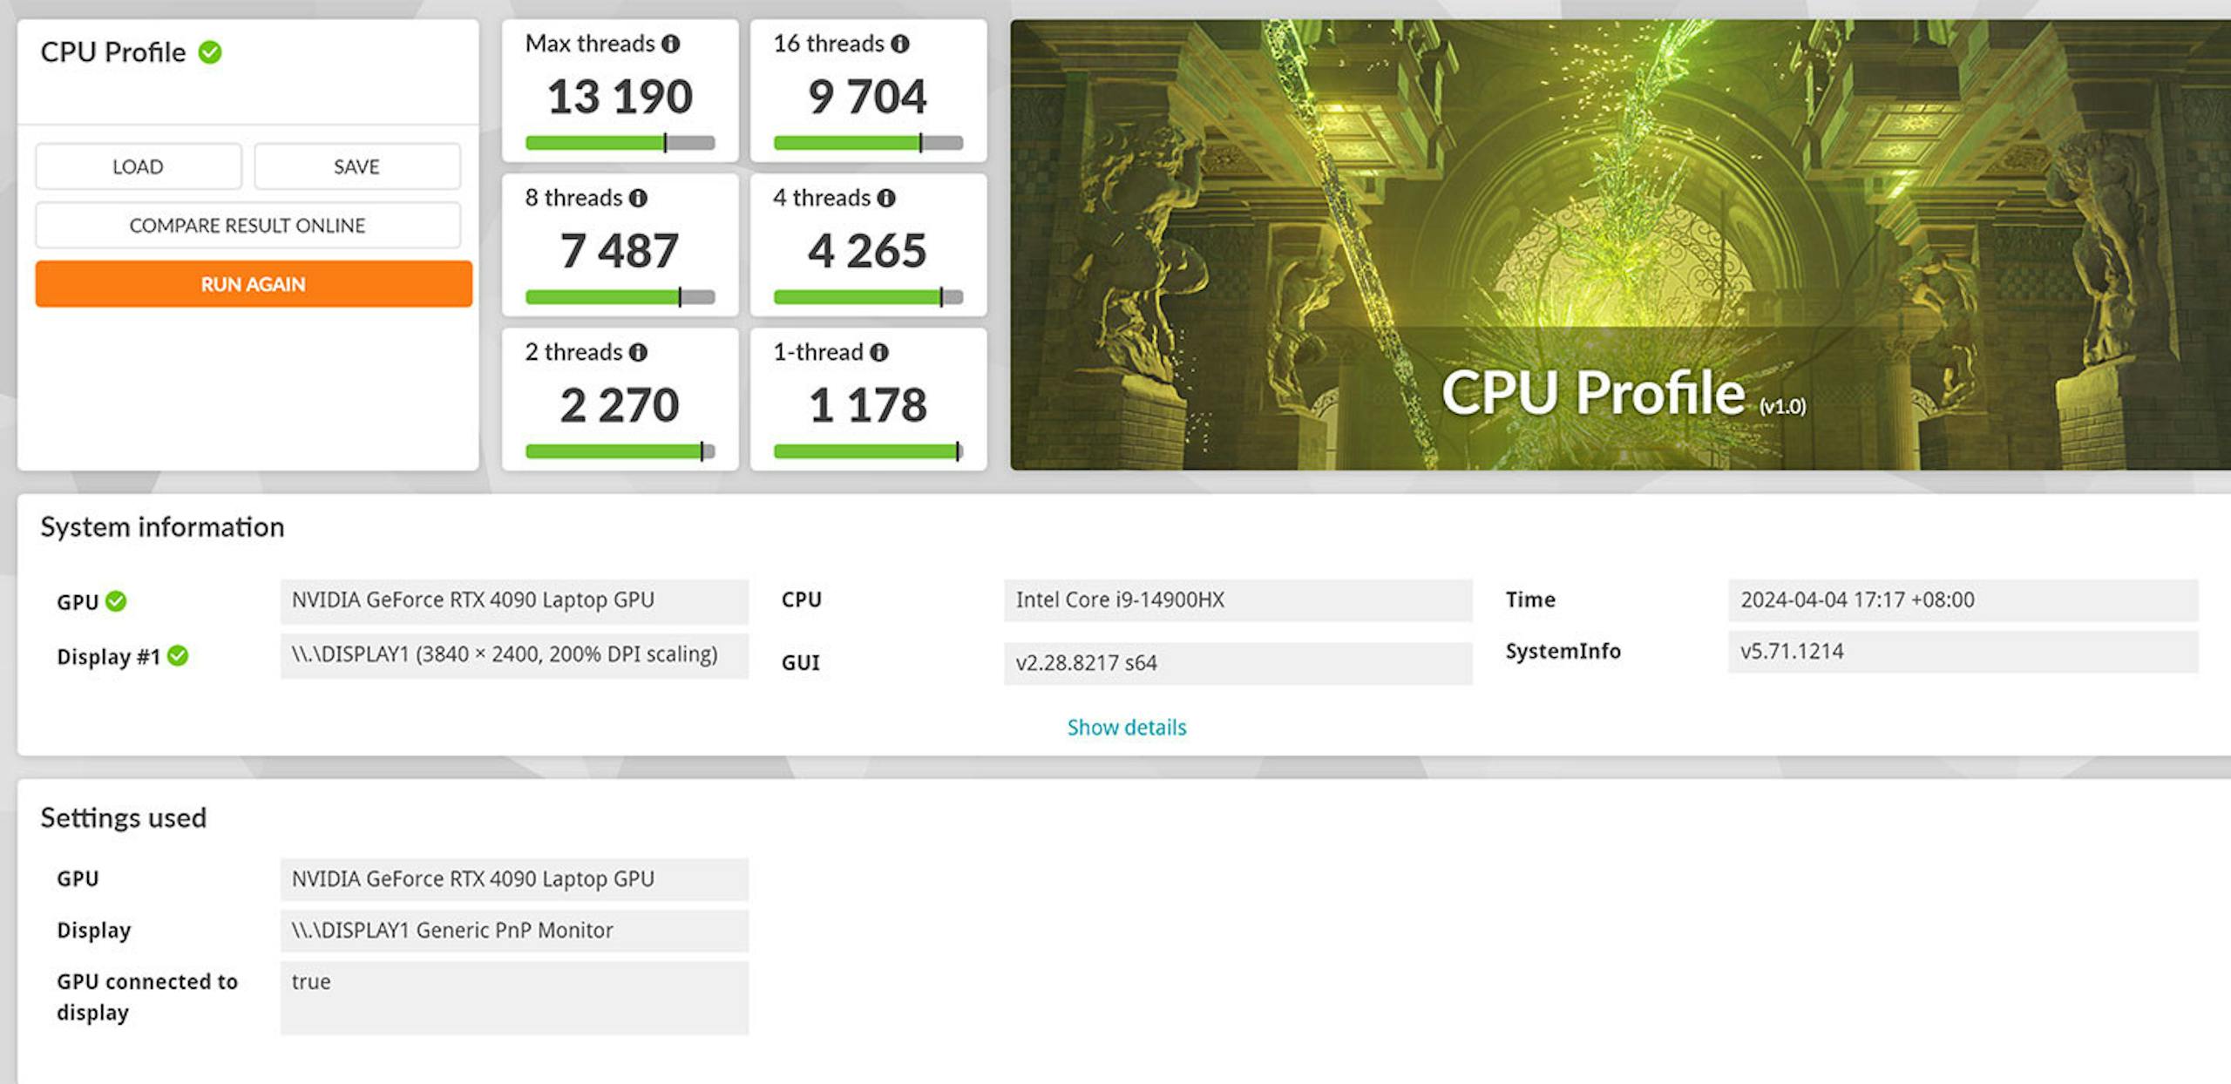This screenshot has height=1084, width=2231.
Task: Click the green checkmark next to CPU Profile title
Action: tap(210, 52)
